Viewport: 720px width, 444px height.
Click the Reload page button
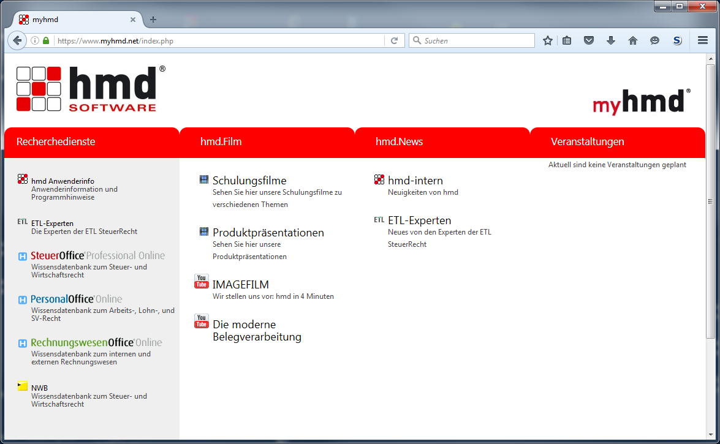pyautogui.click(x=395, y=40)
